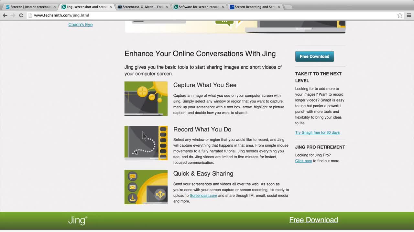
Task: Click the TAKE IT TO THE NEXT LEVEL heading
Action: pos(318,77)
